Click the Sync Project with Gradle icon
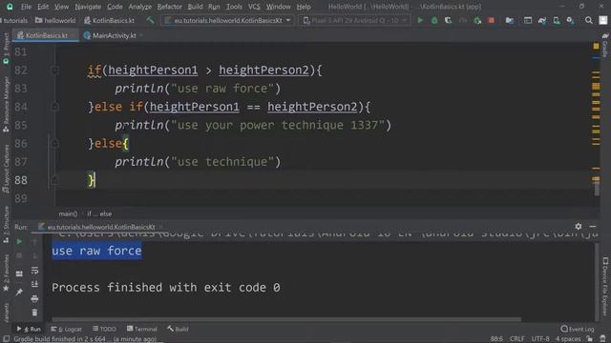 click(542, 20)
